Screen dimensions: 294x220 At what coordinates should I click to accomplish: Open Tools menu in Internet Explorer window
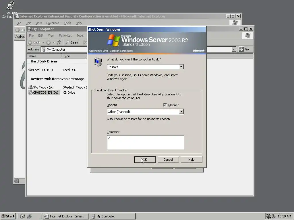point(67,23)
